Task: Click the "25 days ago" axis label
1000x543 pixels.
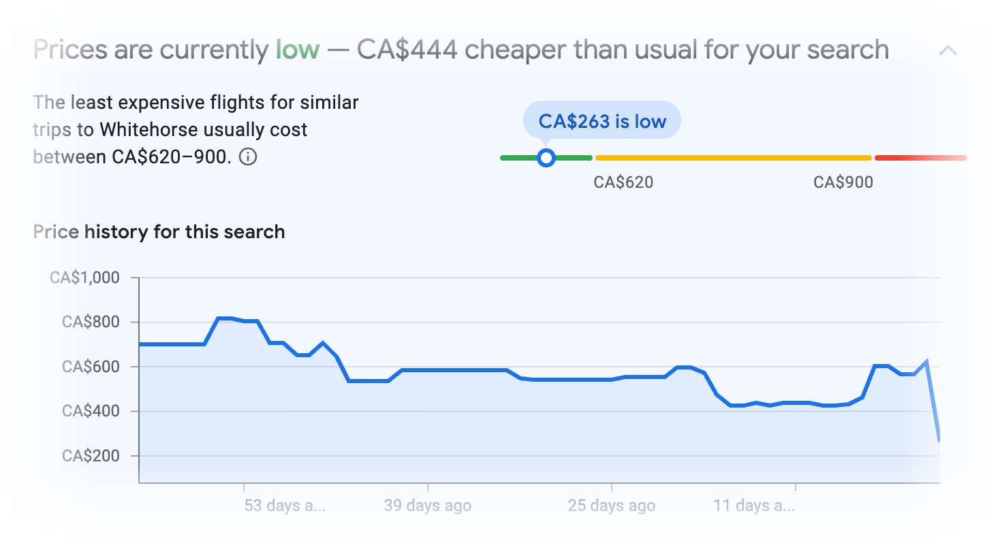Action: coord(610,506)
